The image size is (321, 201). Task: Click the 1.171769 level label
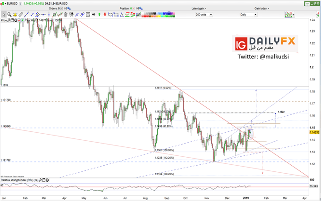(x=6, y=100)
